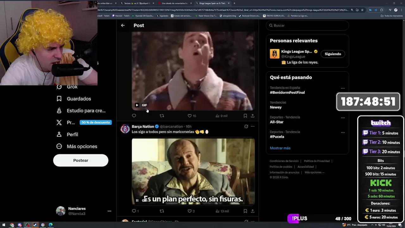Open @KingsLeague handle link
Screen dimensions: 405x228
tap(293, 57)
